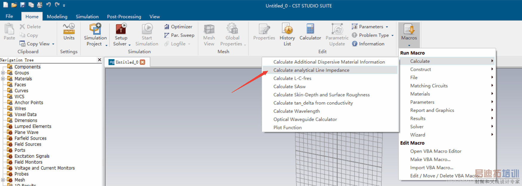The image size is (522, 186).
Task: Open the Copy View dropdown arrow
Action: [x=53, y=44]
